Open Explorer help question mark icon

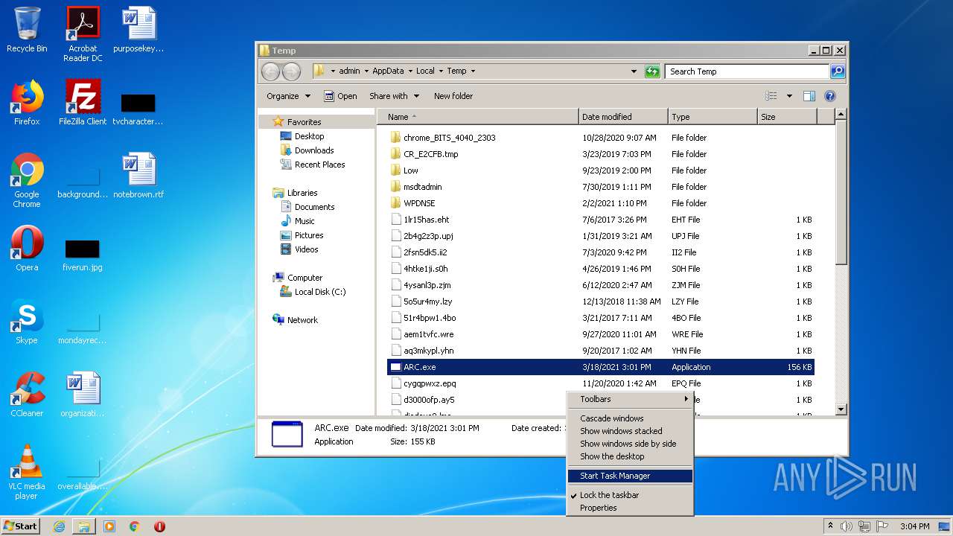click(830, 96)
